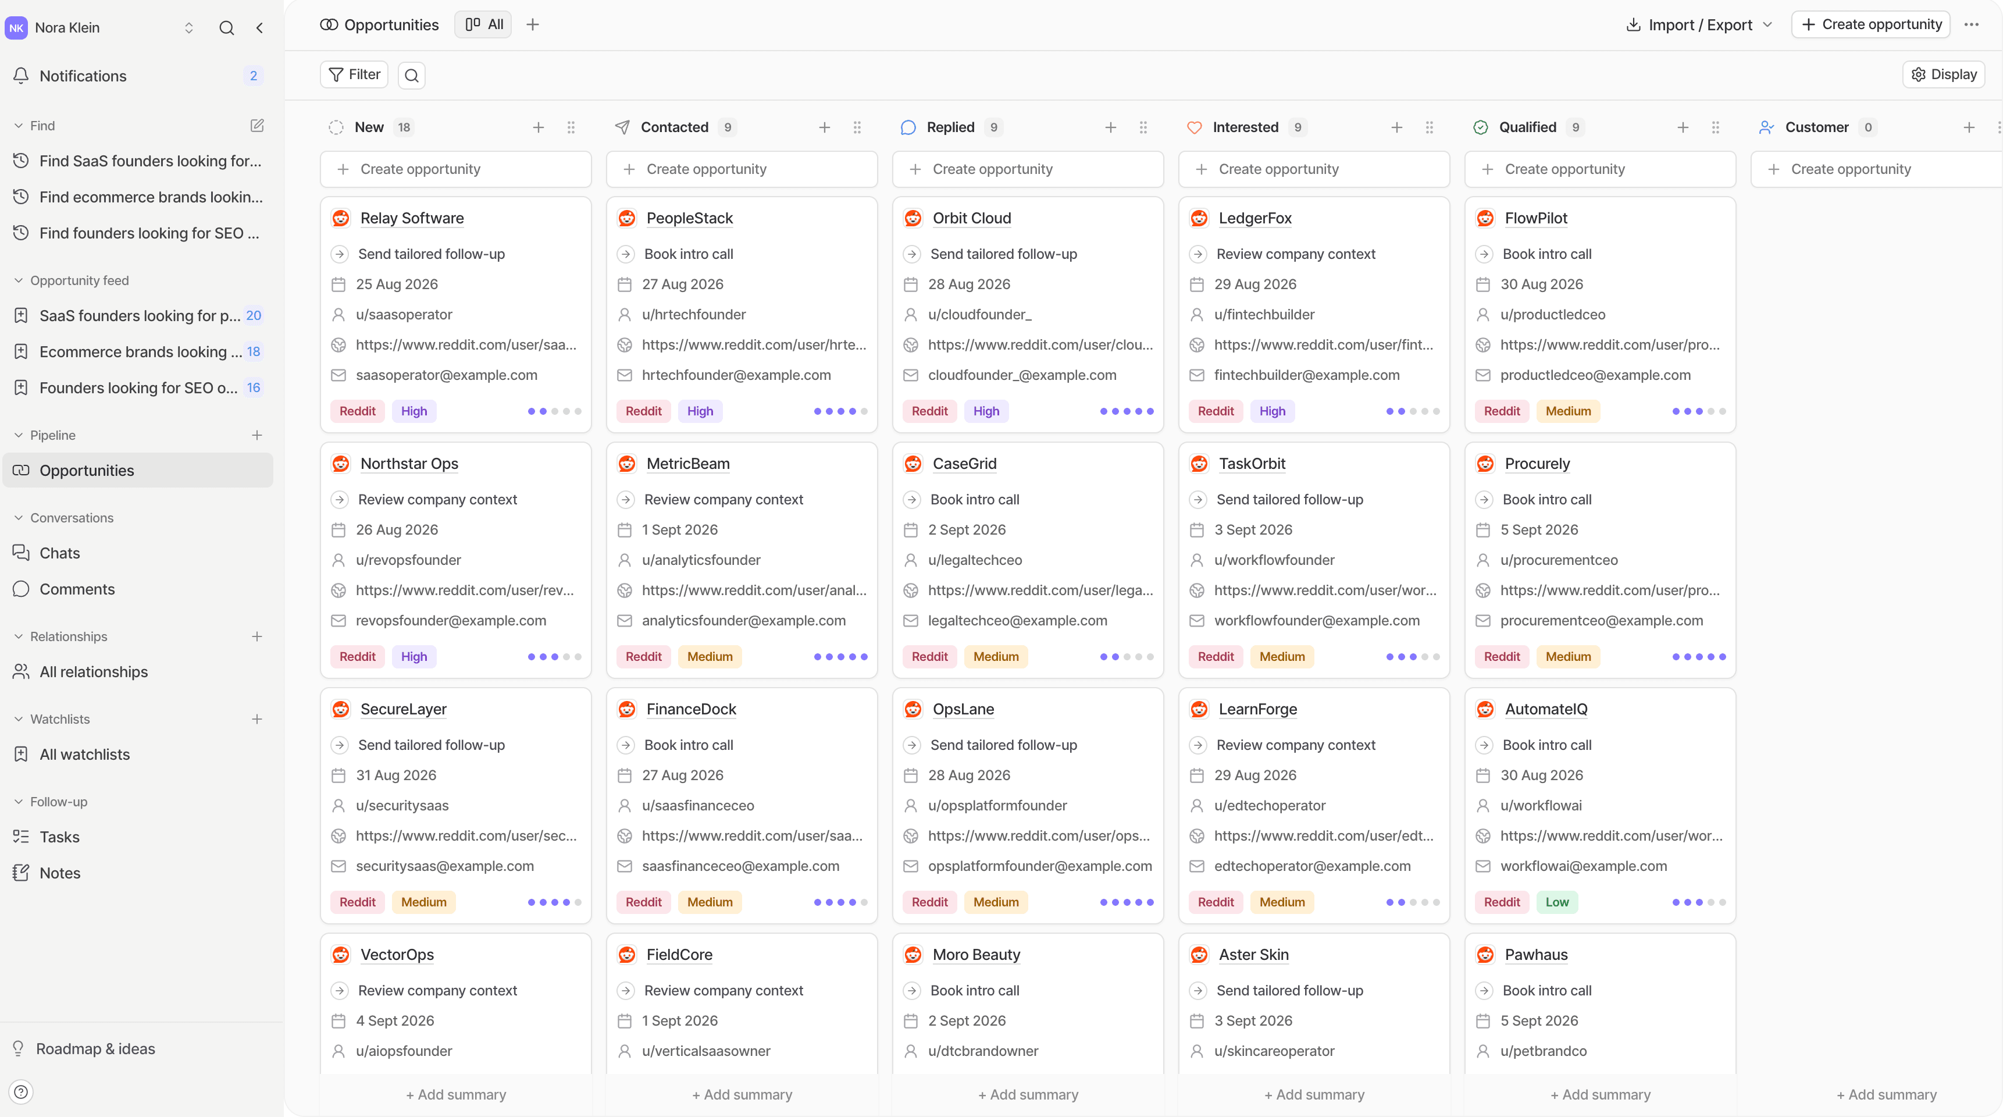Click Add summary under the New column

coord(455,1094)
